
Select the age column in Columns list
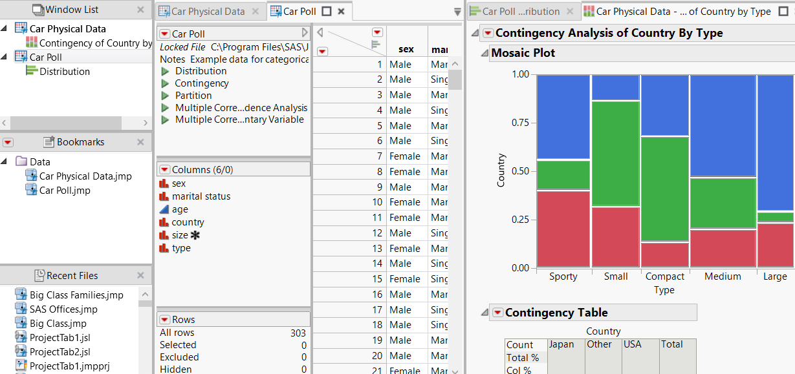[180, 209]
